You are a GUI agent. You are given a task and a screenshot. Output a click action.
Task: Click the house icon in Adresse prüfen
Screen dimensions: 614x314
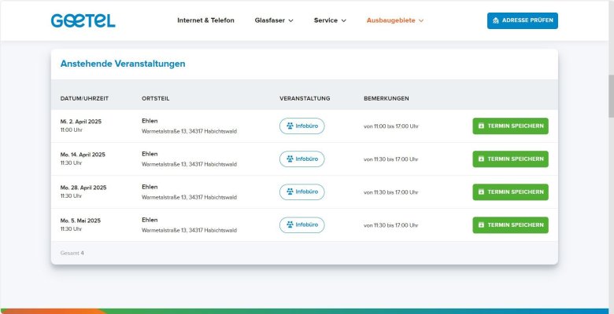click(x=496, y=20)
